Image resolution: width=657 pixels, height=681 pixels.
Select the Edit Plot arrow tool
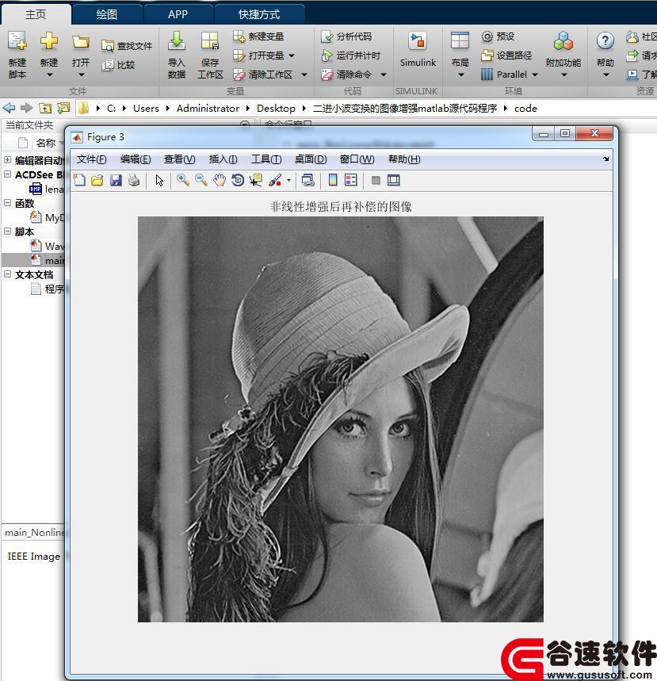pyautogui.click(x=159, y=180)
